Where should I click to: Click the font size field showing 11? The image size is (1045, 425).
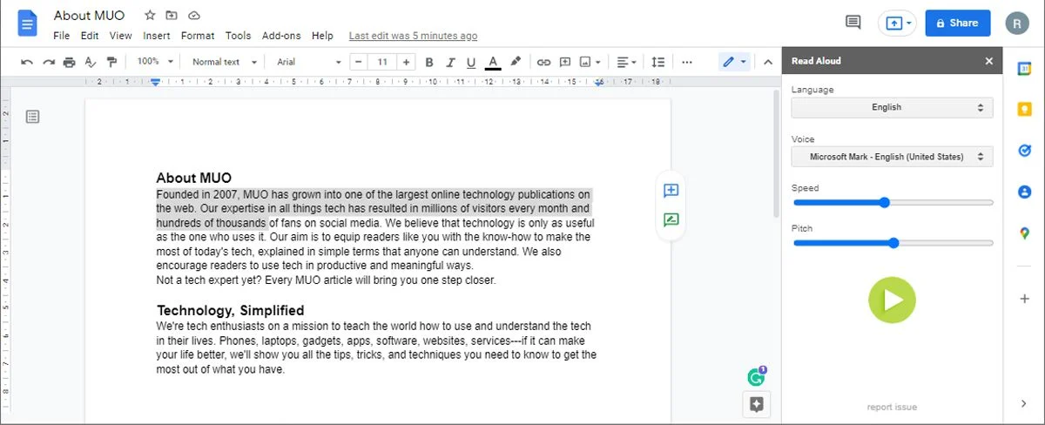pos(382,62)
